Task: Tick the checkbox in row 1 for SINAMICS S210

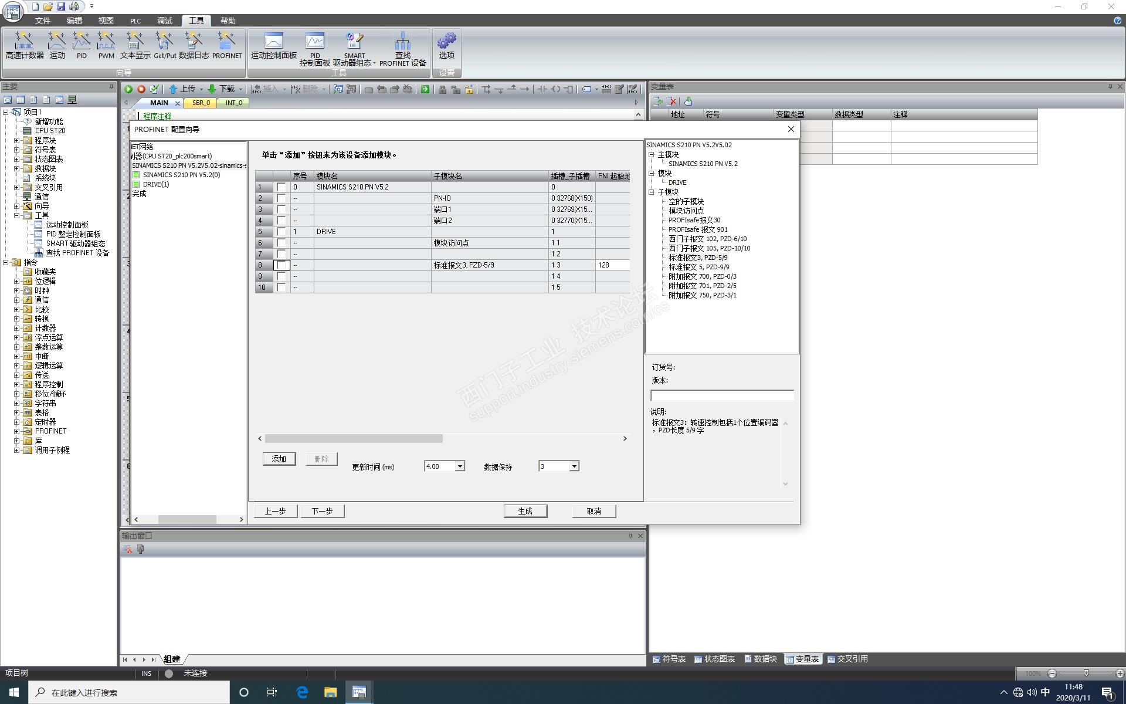Action: pyautogui.click(x=281, y=187)
